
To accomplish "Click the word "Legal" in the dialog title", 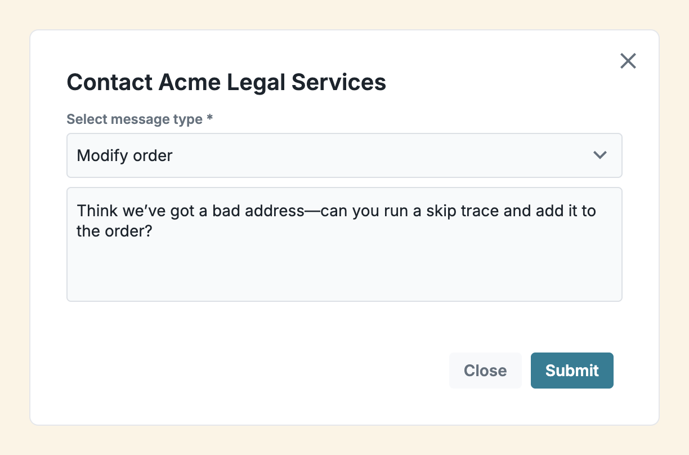I will (x=256, y=82).
